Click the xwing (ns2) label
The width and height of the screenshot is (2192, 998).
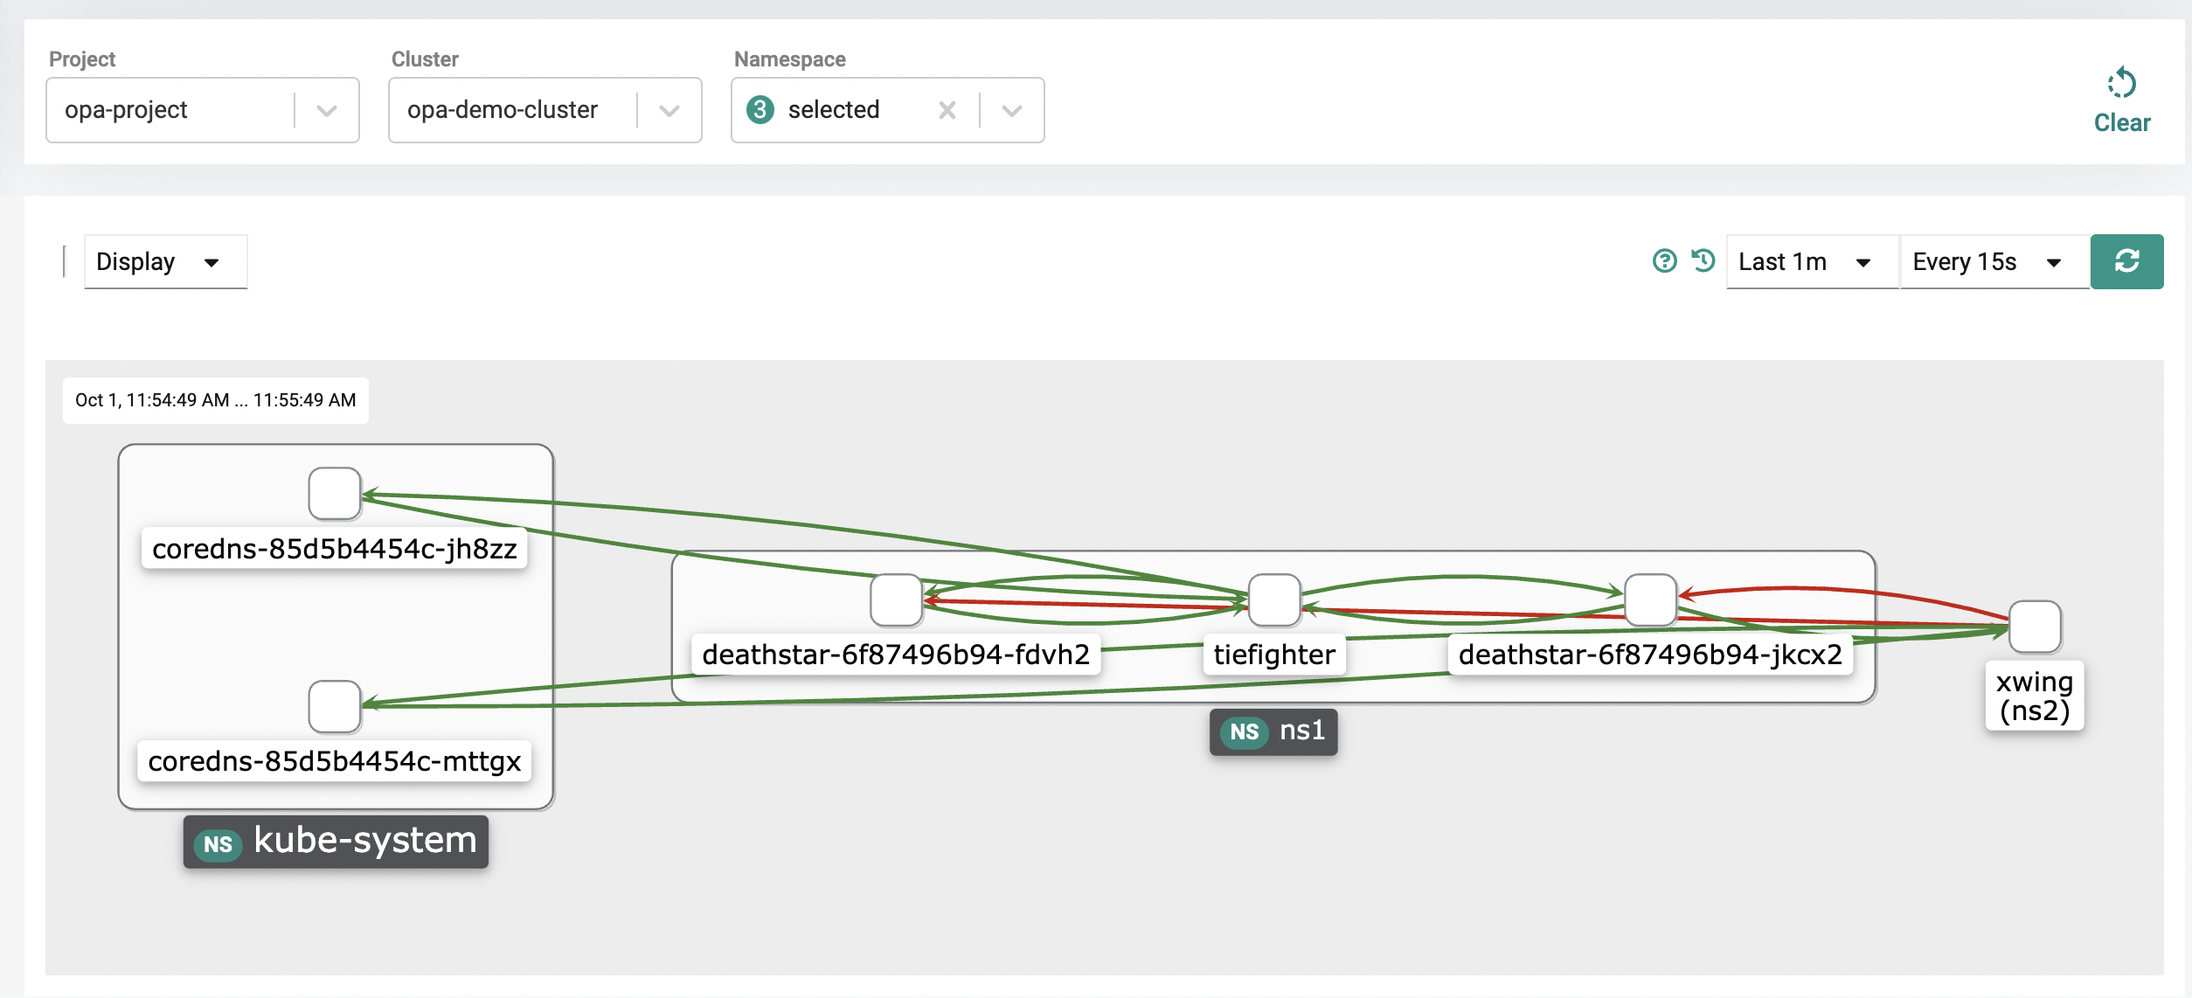[2035, 697]
